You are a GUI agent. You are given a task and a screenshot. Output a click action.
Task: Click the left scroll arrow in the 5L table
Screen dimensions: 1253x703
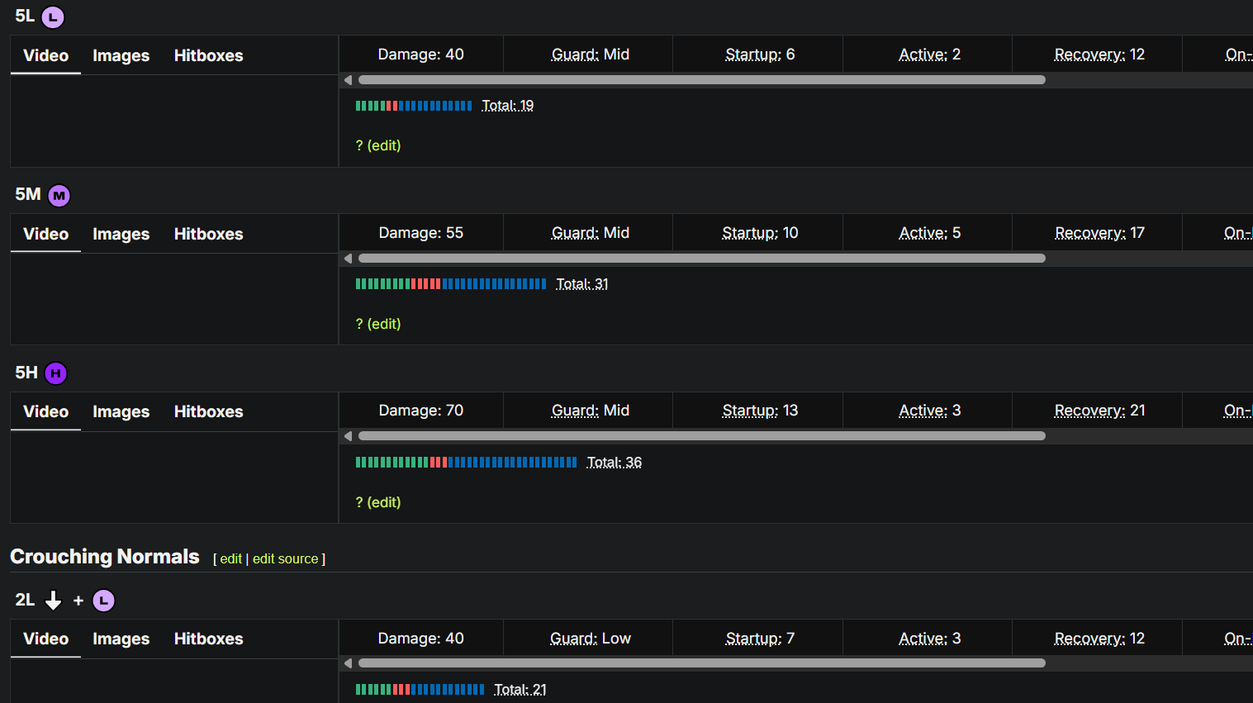(349, 80)
